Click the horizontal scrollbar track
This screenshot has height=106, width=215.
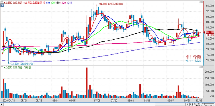(95, 105)
